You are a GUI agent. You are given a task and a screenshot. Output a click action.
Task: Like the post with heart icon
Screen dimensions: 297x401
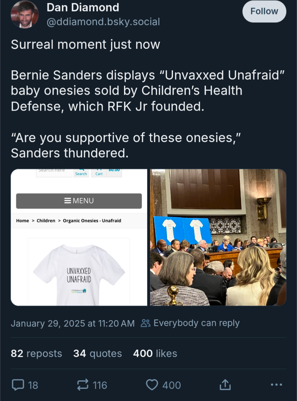(152, 385)
